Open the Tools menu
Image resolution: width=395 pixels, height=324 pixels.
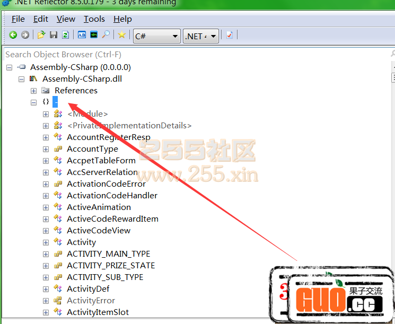pos(94,19)
